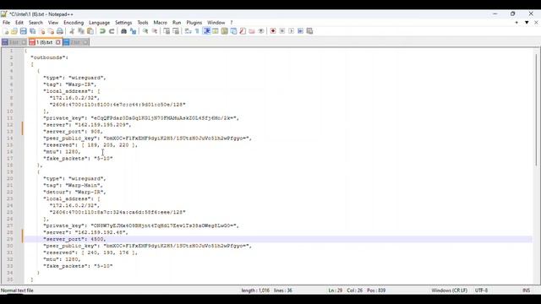Save all open files
Image resolution: width=541 pixels, height=304 pixels.
[x=32, y=31]
